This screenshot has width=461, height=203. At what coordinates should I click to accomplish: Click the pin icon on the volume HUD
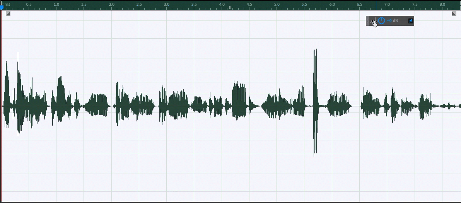pyautogui.click(x=410, y=21)
